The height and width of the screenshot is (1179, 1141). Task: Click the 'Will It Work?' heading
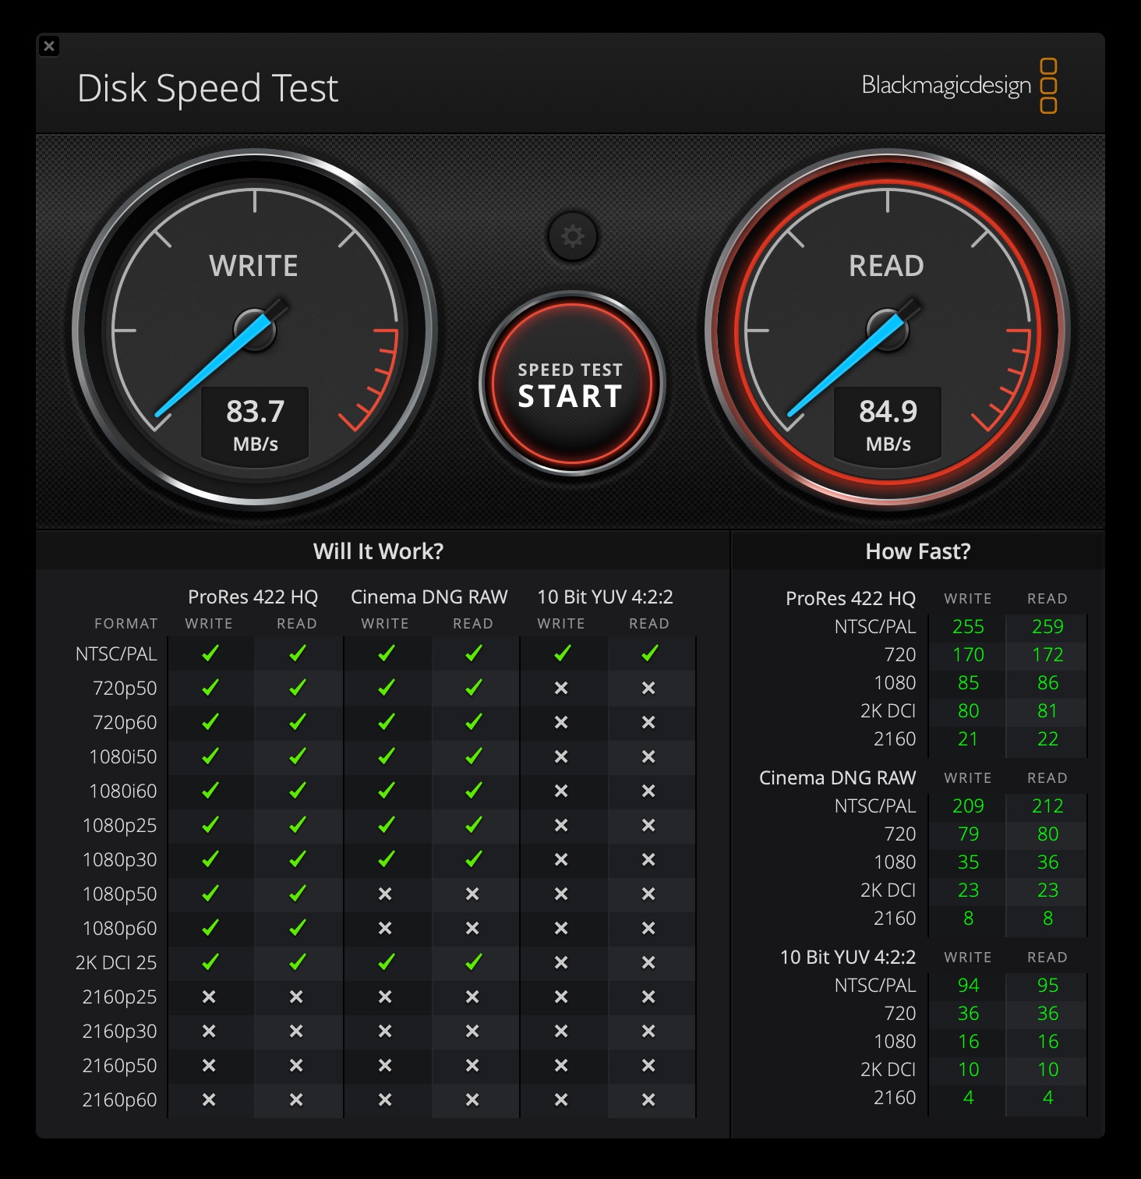point(378,551)
